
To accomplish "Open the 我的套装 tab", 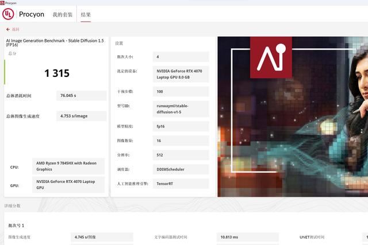I will [x=63, y=14].
